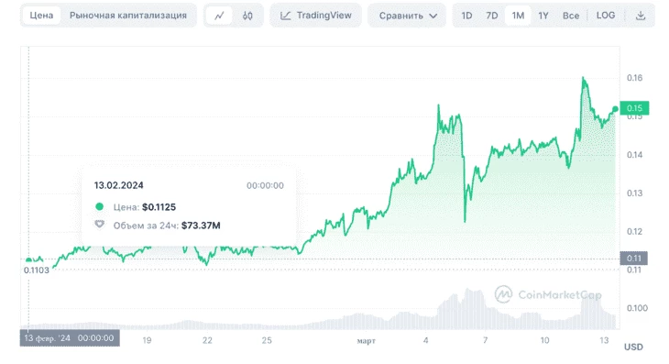Click the 13 февр. '24 timeline marker

tap(70, 338)
